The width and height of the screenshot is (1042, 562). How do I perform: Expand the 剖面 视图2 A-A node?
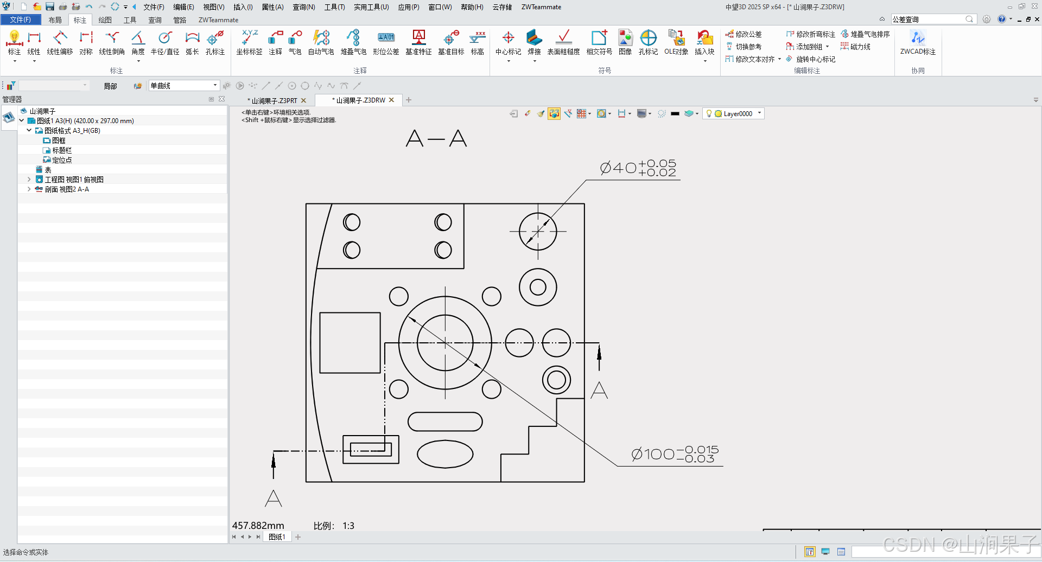click(29, 189)
